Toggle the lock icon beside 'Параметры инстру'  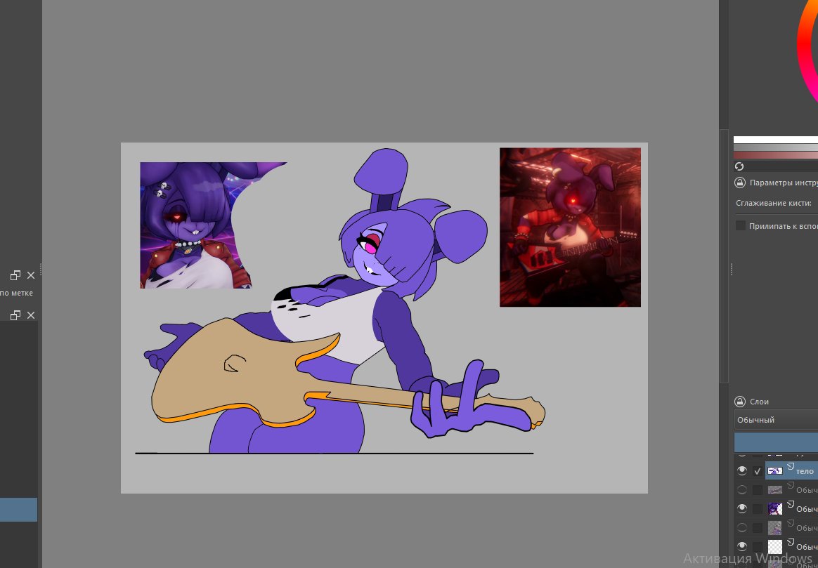[740, 183]
